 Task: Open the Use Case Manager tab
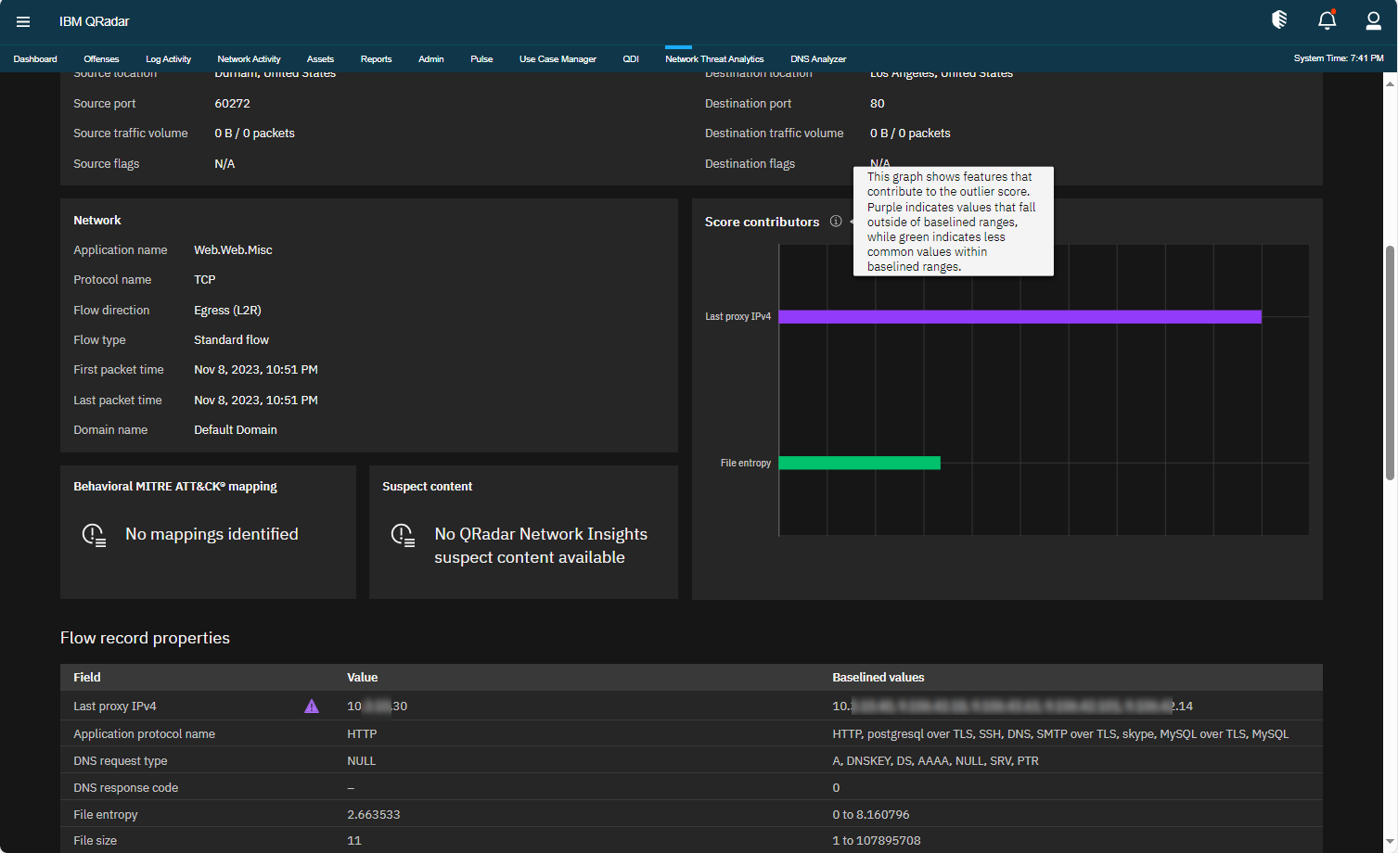coord(558,58)
